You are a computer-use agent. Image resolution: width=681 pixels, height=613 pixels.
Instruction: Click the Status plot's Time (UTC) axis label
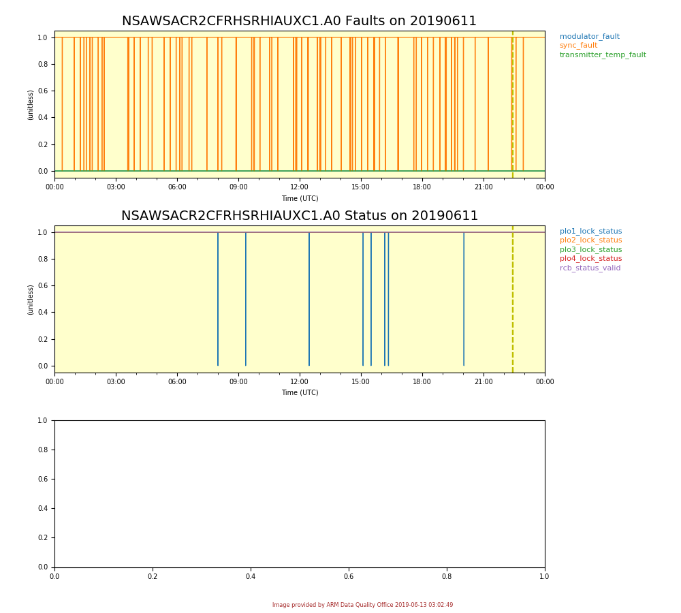pyautogui.click(x=300, y=392)
